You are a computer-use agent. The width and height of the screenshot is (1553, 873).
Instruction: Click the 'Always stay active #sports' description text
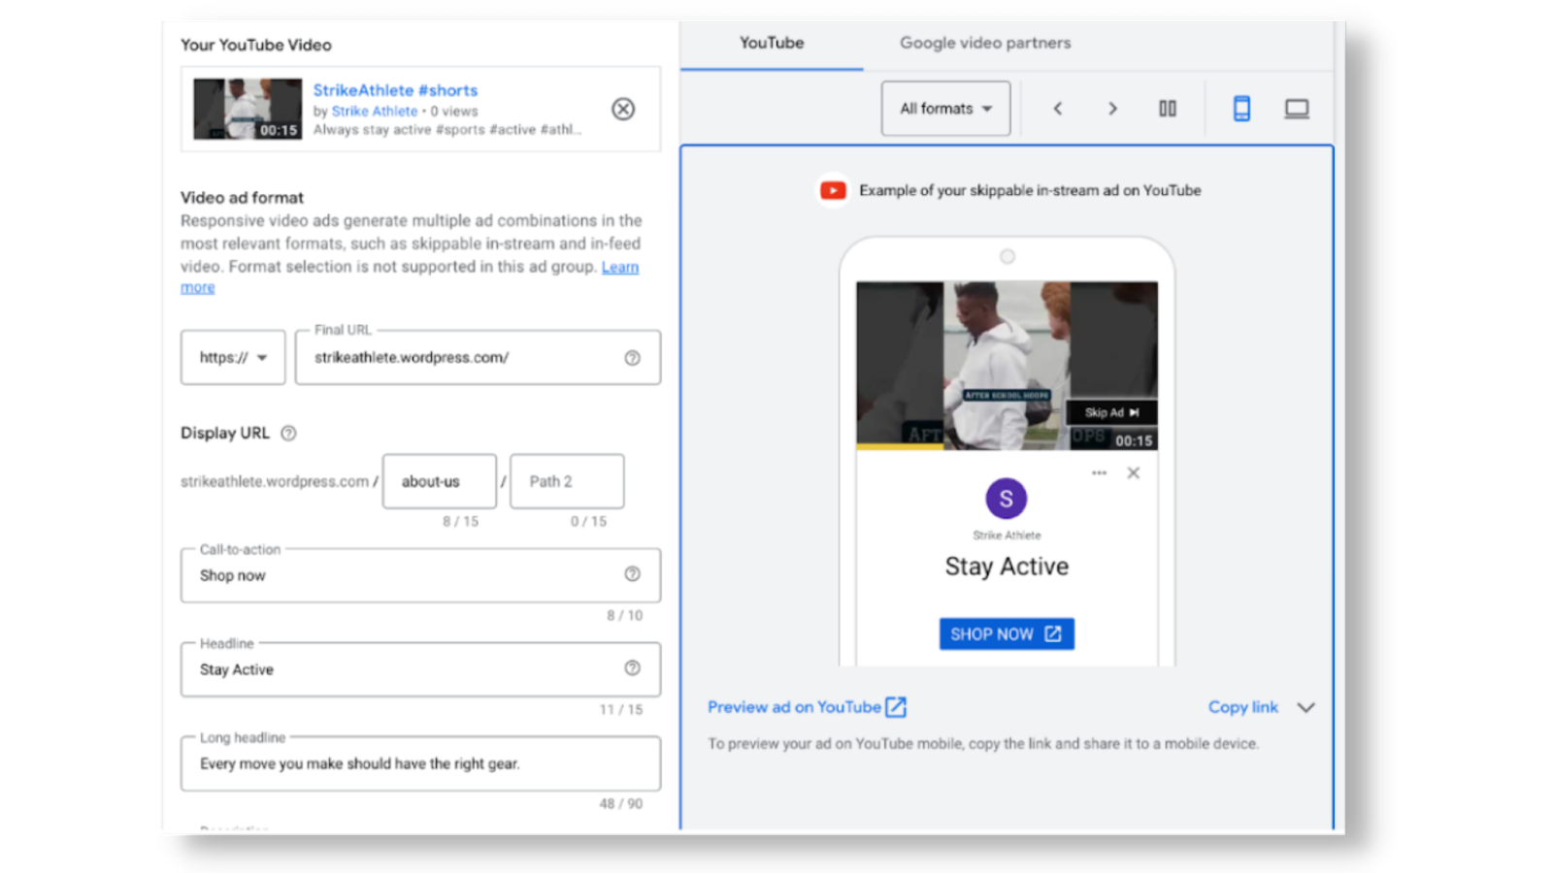[x=447, y=130]
